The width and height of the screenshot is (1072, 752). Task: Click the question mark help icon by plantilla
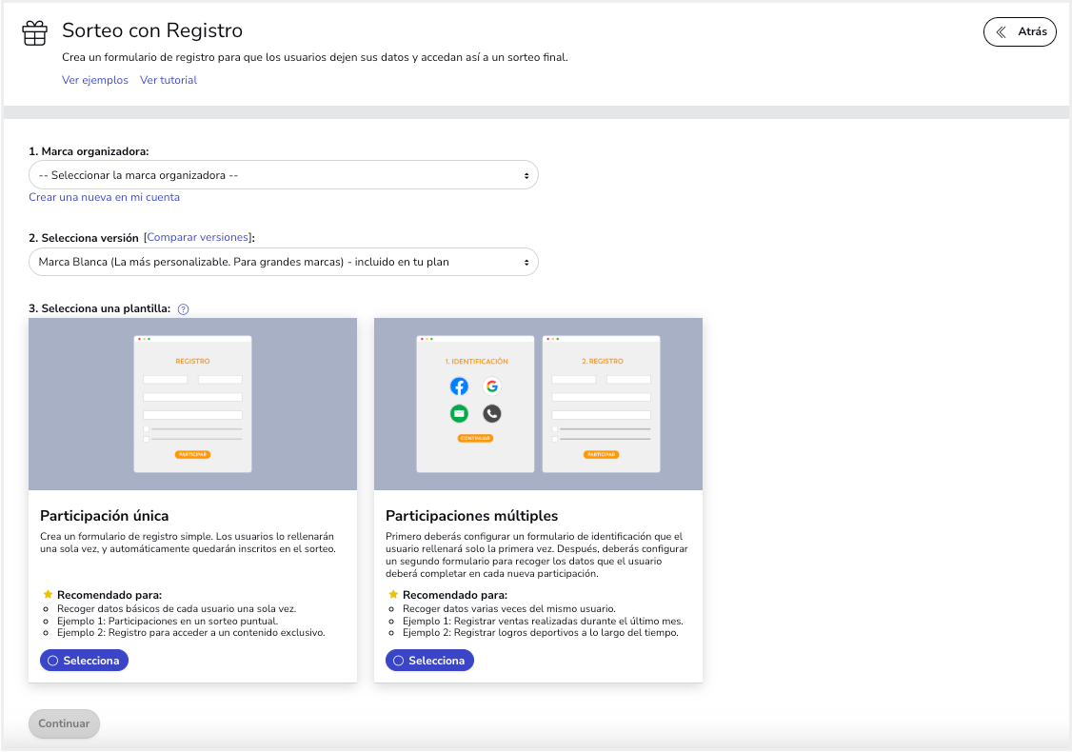click(x=184, y=308)
